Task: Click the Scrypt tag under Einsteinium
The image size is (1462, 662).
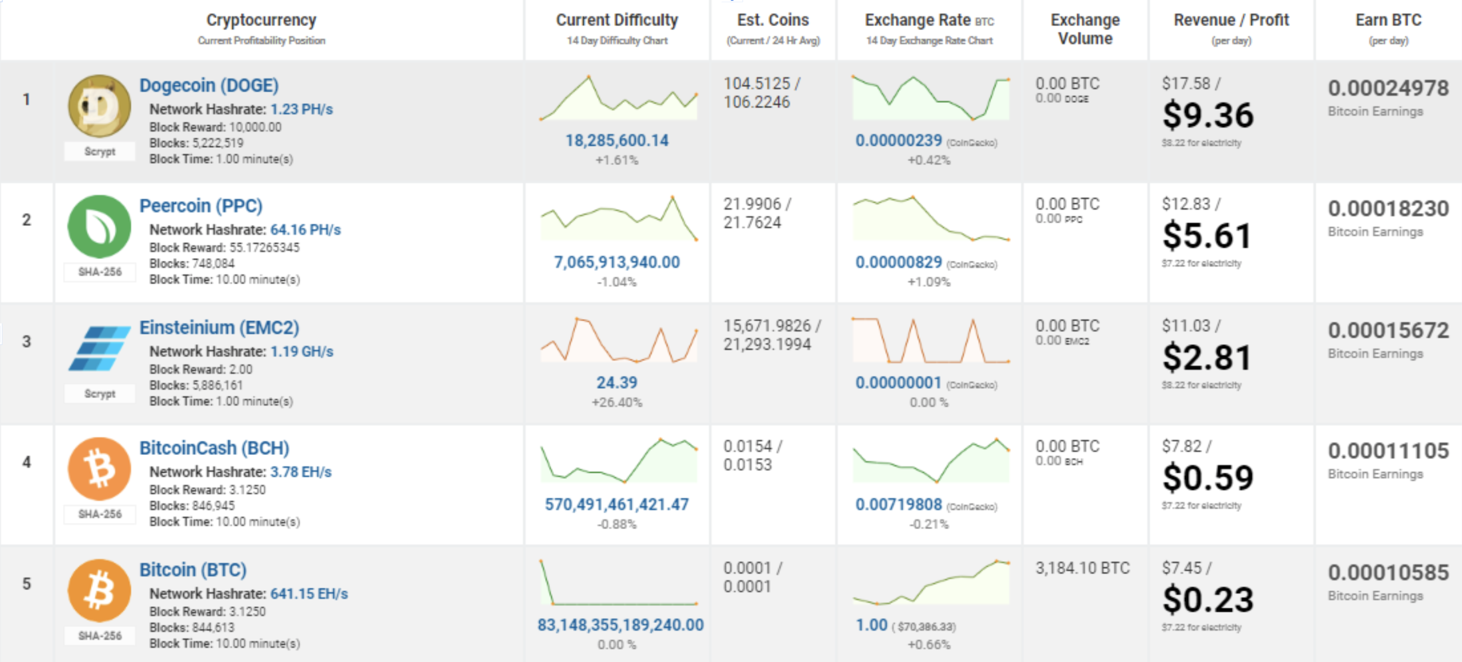Action: pyautogui.click(x=100, y=394)
